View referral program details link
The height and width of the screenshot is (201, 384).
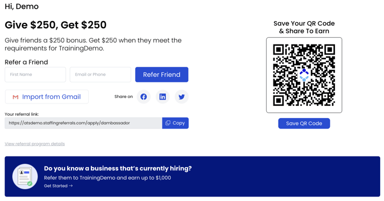[35, 144]
